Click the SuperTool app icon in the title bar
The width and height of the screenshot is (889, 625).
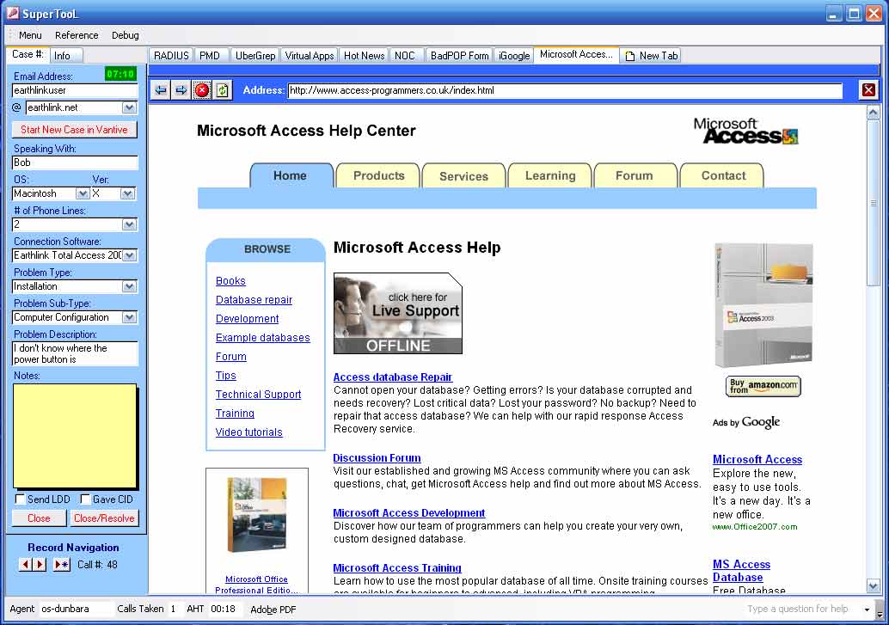[13, 13]
